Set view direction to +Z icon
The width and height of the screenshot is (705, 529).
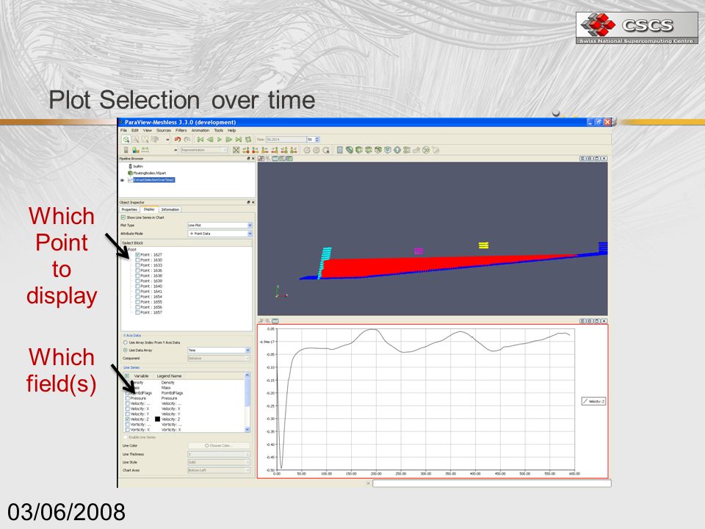tap(284, 150)
